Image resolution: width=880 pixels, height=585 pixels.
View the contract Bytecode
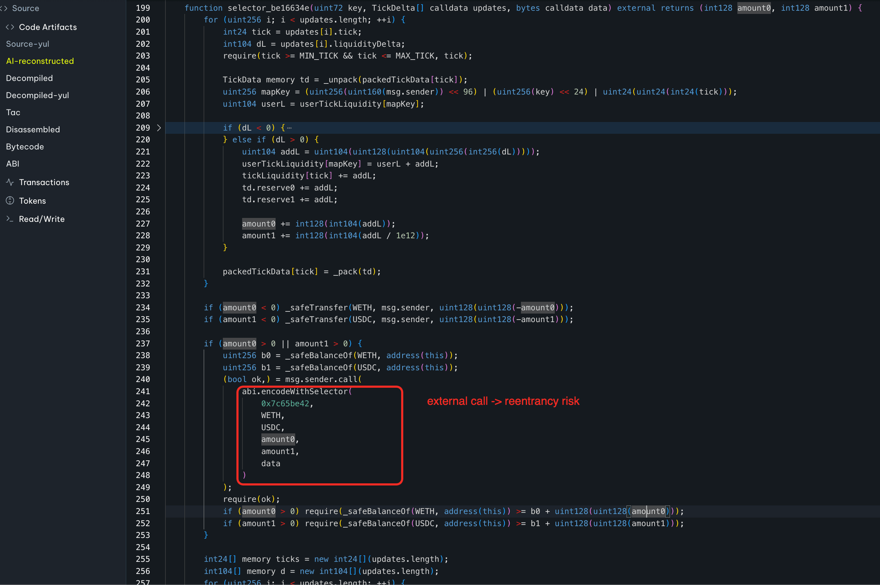(x=25, y=147)
